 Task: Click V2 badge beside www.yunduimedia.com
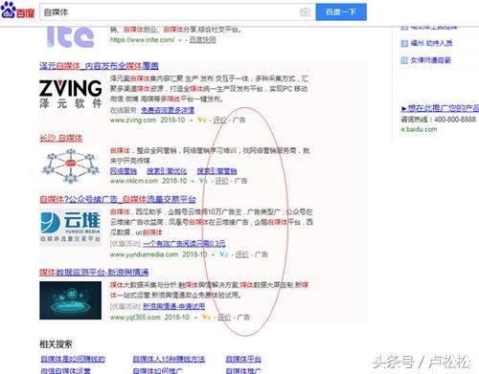coord(224,254)
